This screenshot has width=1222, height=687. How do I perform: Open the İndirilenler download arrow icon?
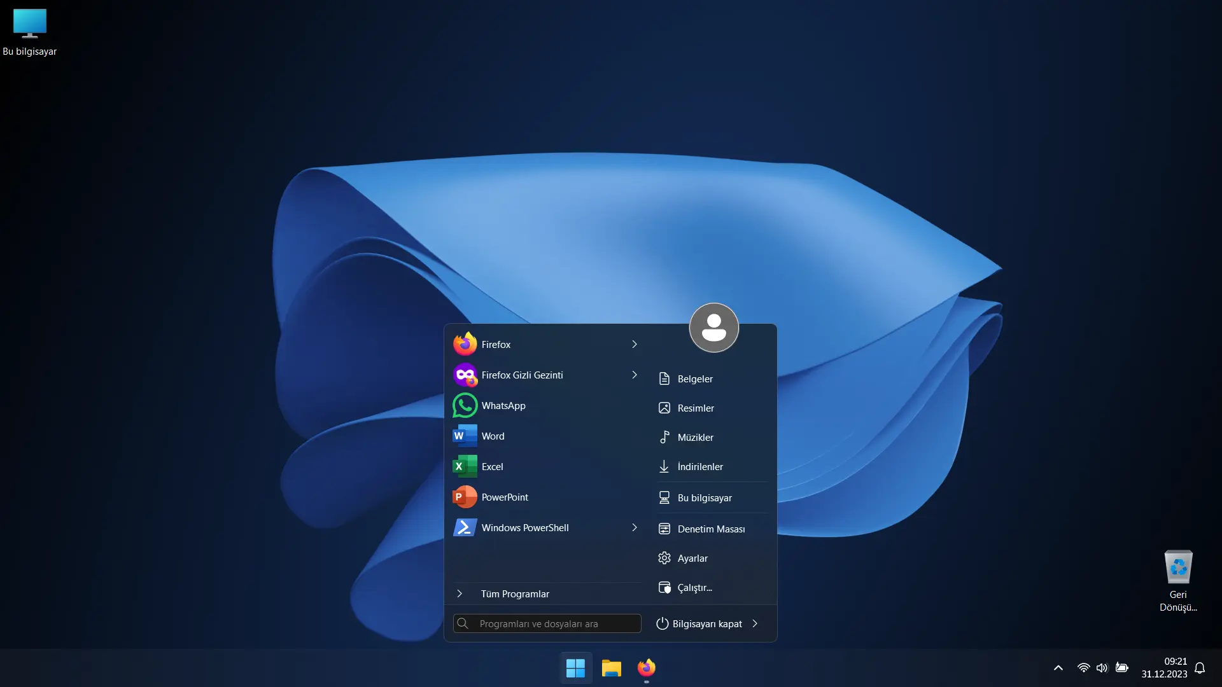(664, 466)
